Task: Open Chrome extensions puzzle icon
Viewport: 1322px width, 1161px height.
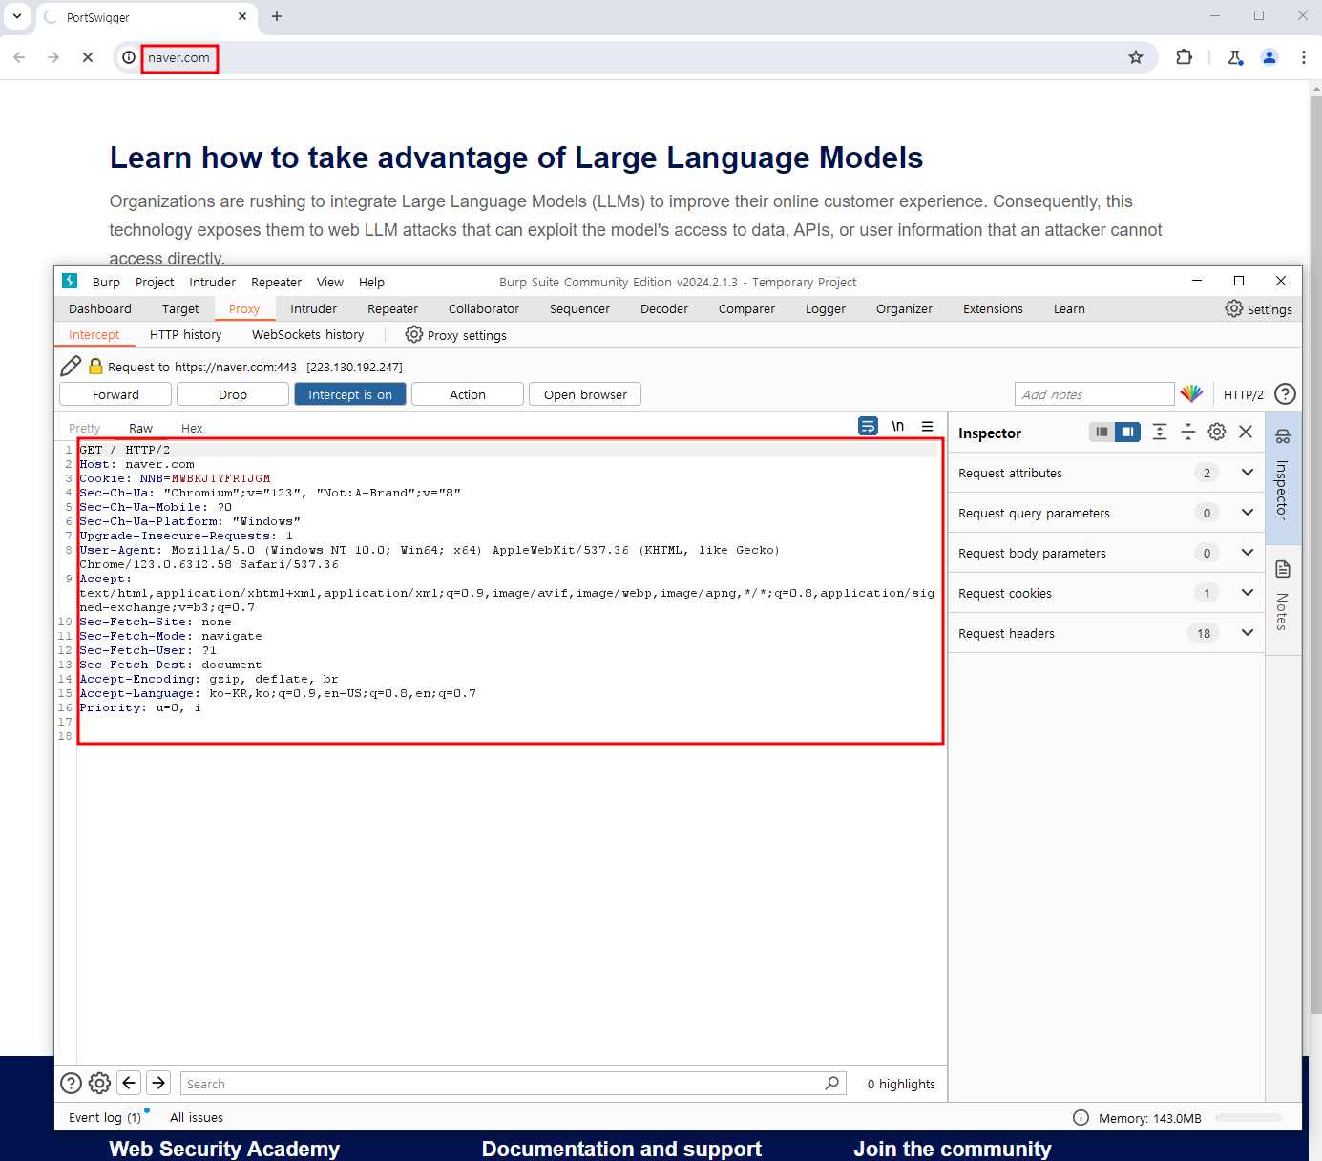Action: point(1184,57)
